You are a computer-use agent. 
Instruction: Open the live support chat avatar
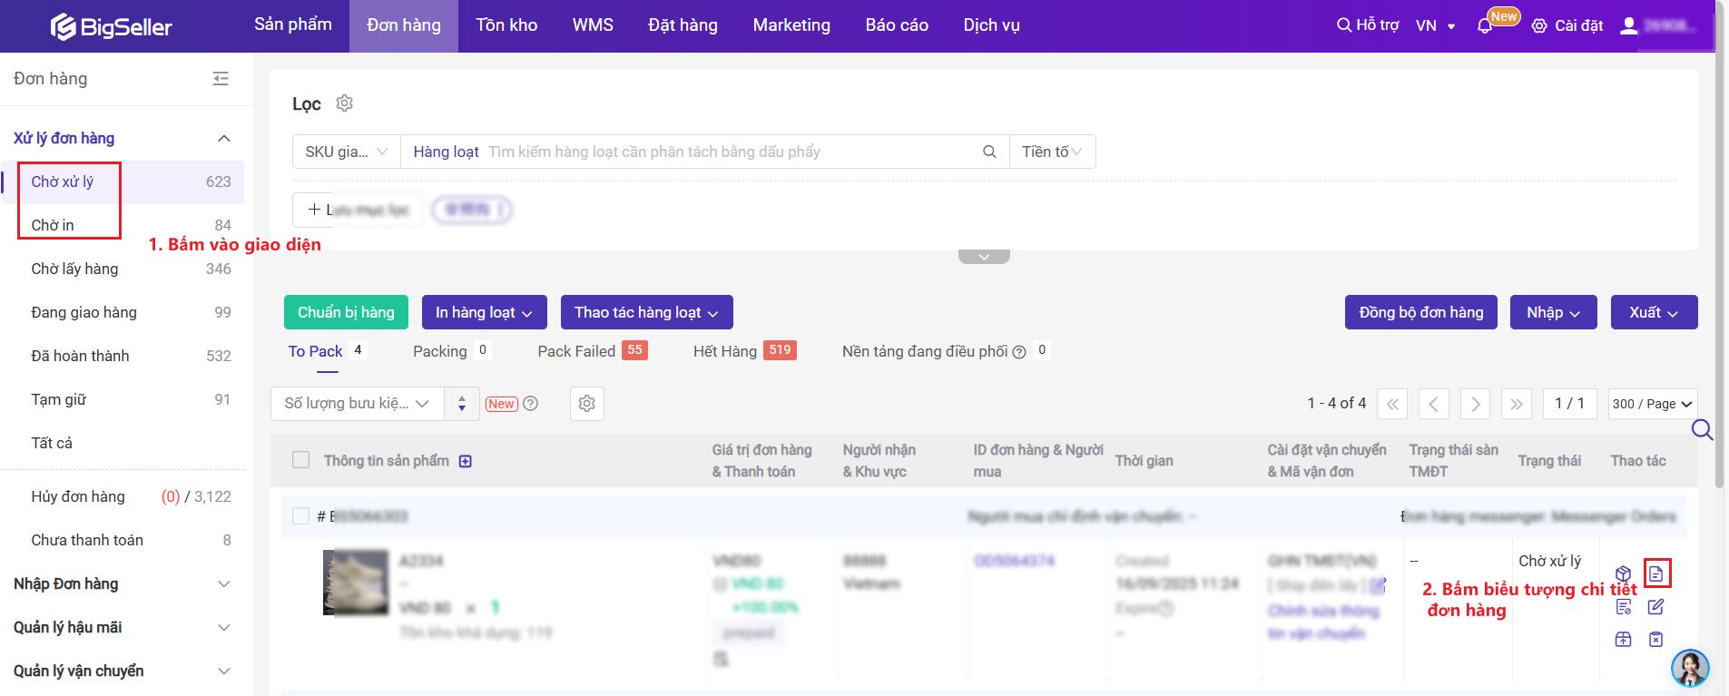(1690, 669)
